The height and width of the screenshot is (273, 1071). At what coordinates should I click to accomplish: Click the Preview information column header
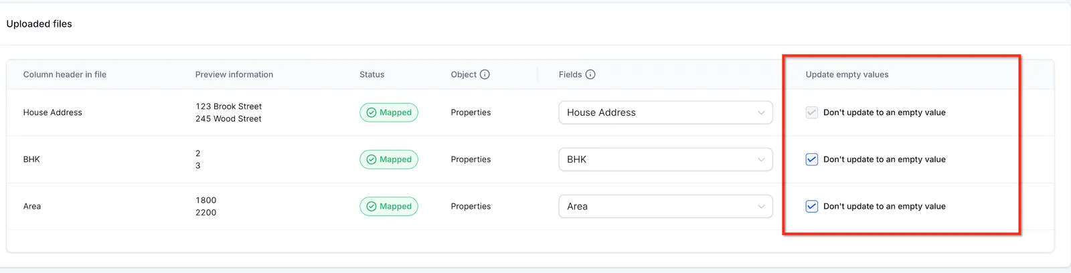234,74
